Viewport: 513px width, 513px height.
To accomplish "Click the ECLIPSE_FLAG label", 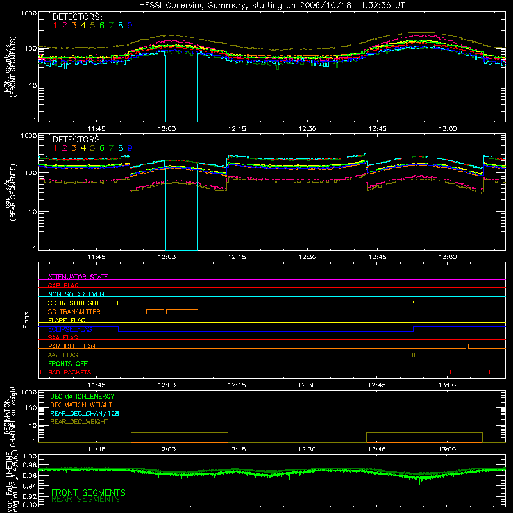I will pyautogui.click(x=70, y=329).
